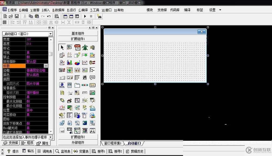Screen dimensions: 272x156
Task: Click the binoculars find icon
Action: [99, 16]
